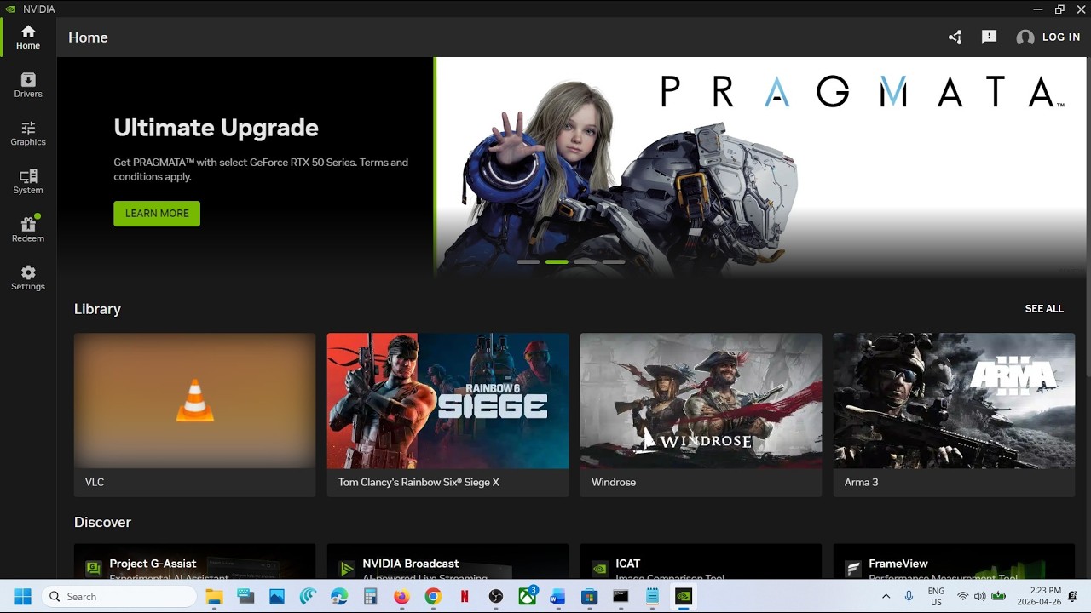Click the page vertical scrollbar

coord(1088,217)
